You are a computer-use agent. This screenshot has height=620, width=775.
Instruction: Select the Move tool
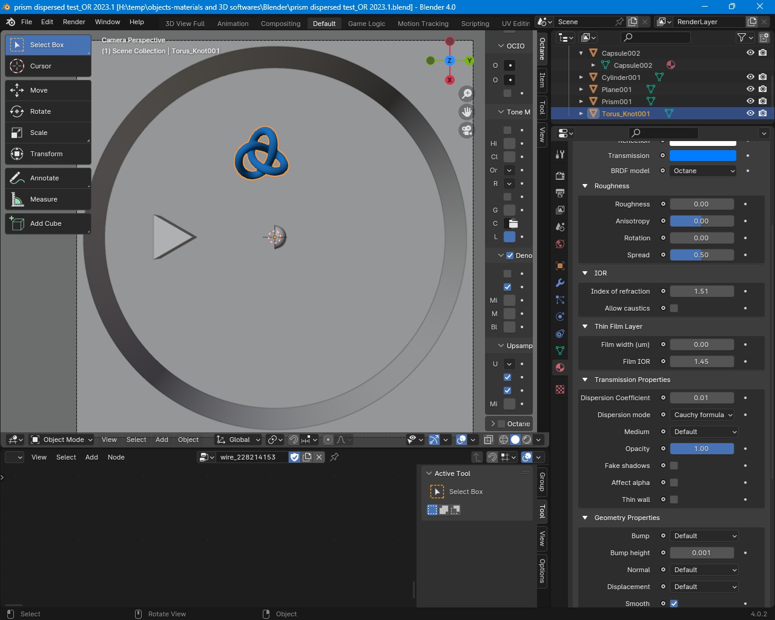tap(48, 90)
